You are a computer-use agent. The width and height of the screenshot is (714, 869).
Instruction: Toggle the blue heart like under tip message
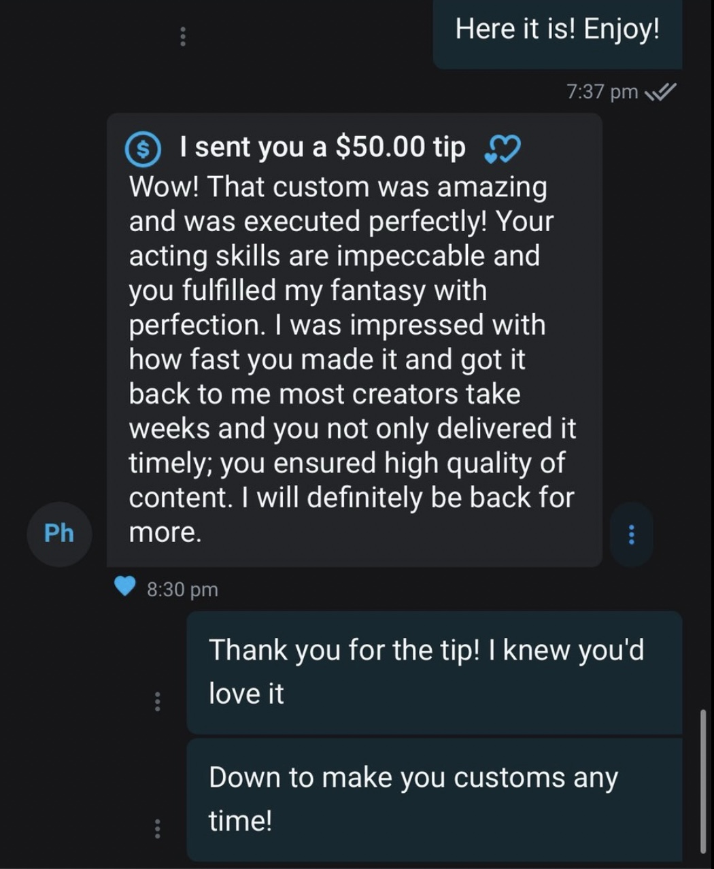[124, 586]
